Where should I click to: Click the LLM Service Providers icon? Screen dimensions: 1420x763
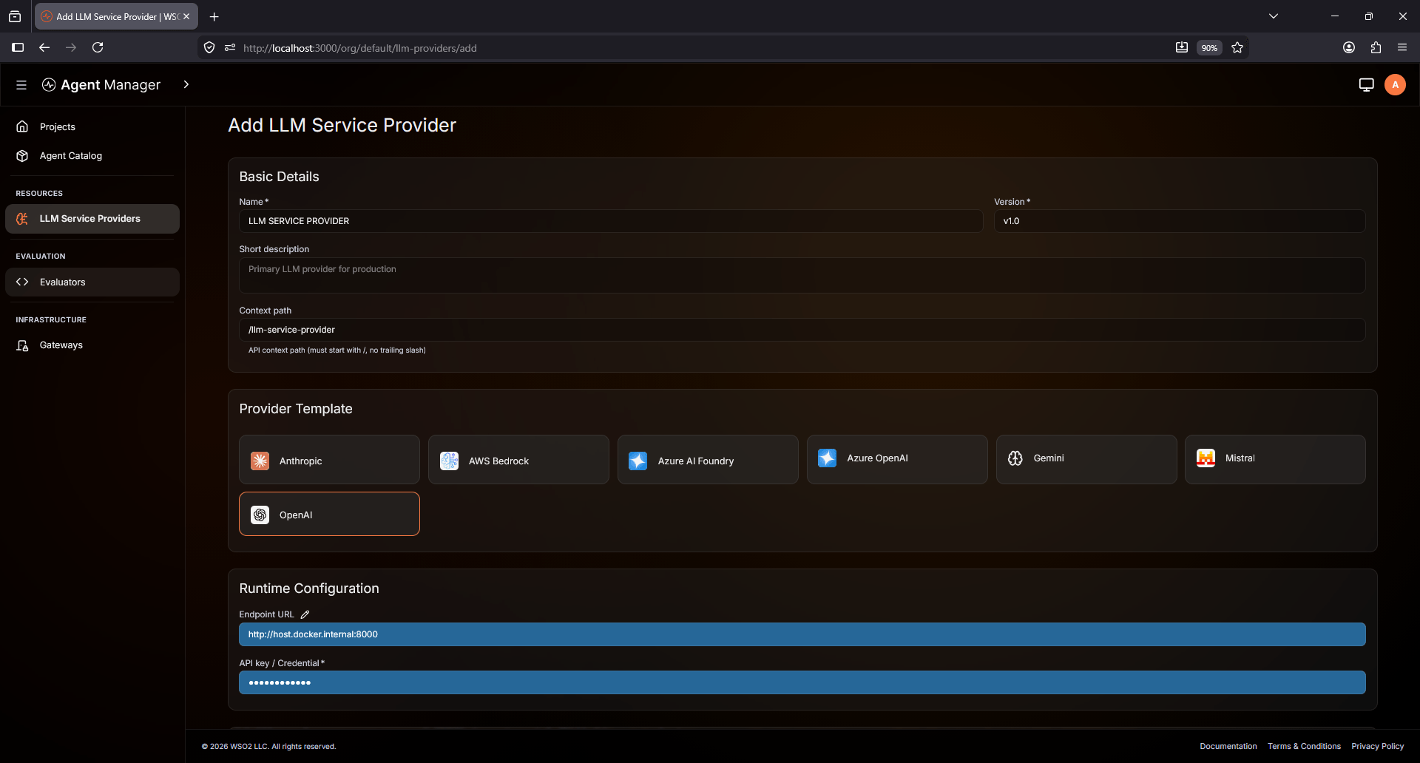22,219
